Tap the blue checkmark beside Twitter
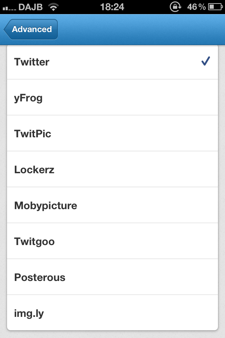The image size is (225, 338). point(205,62)
